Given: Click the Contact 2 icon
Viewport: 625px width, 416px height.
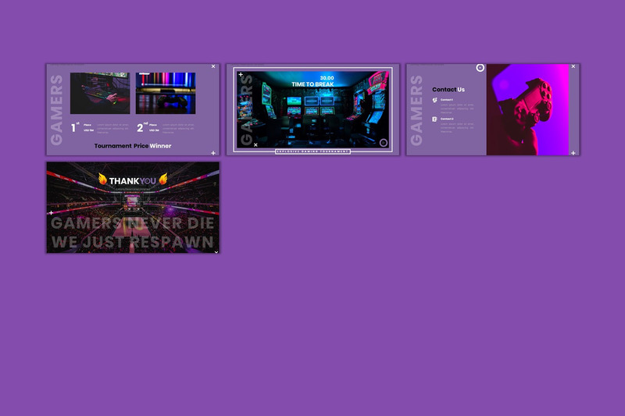Looking at the screenshot, I should point(434,119).
